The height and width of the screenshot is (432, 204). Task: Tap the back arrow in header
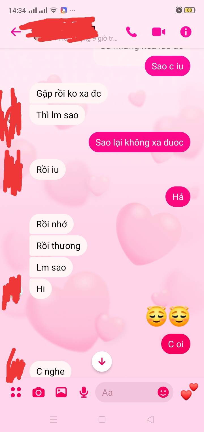pos(16,32)
